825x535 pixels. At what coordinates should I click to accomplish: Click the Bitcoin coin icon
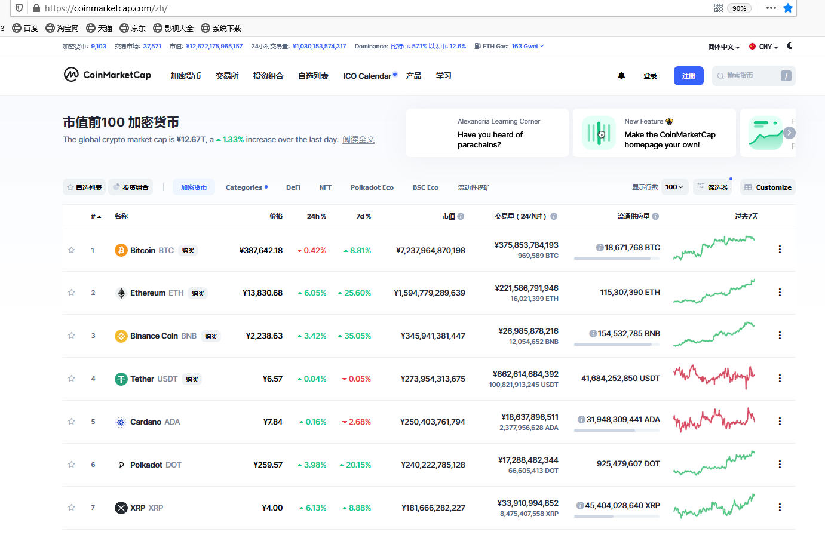[121, 250]
